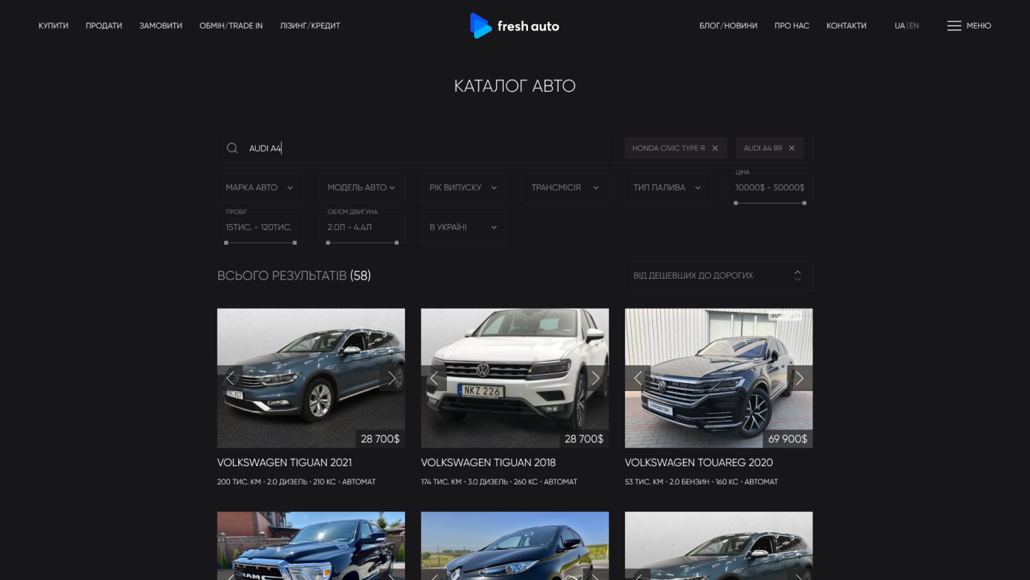This screenshot has width=1030, height=580.
Task: Click the ВСЬОГО РЕЗУЛЬТАТІВ (58) count text
Action: (294, 276)
